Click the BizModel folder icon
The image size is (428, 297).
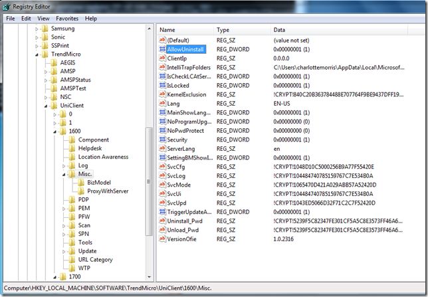tap(81, 182)
